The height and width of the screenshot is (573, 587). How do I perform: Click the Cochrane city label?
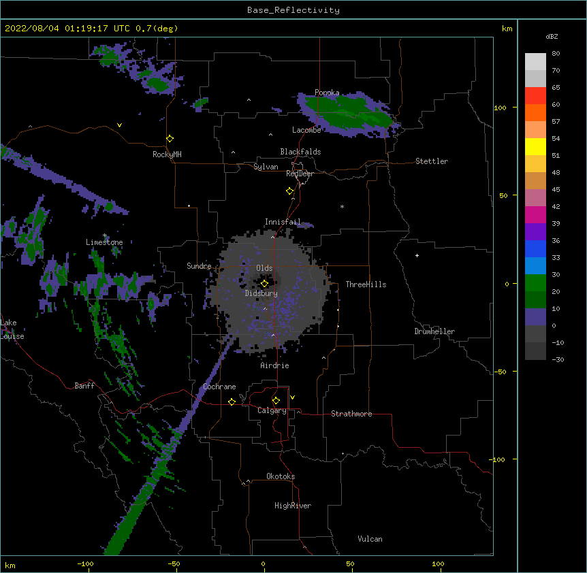click(219, 387)
